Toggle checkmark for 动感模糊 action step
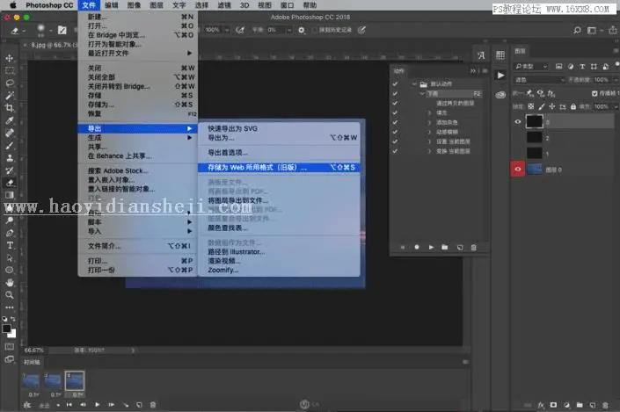Viewport: 620px width, 412px height. coord(395,132)
